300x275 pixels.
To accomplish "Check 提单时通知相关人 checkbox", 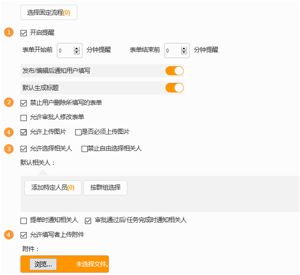I will point(24,221).
